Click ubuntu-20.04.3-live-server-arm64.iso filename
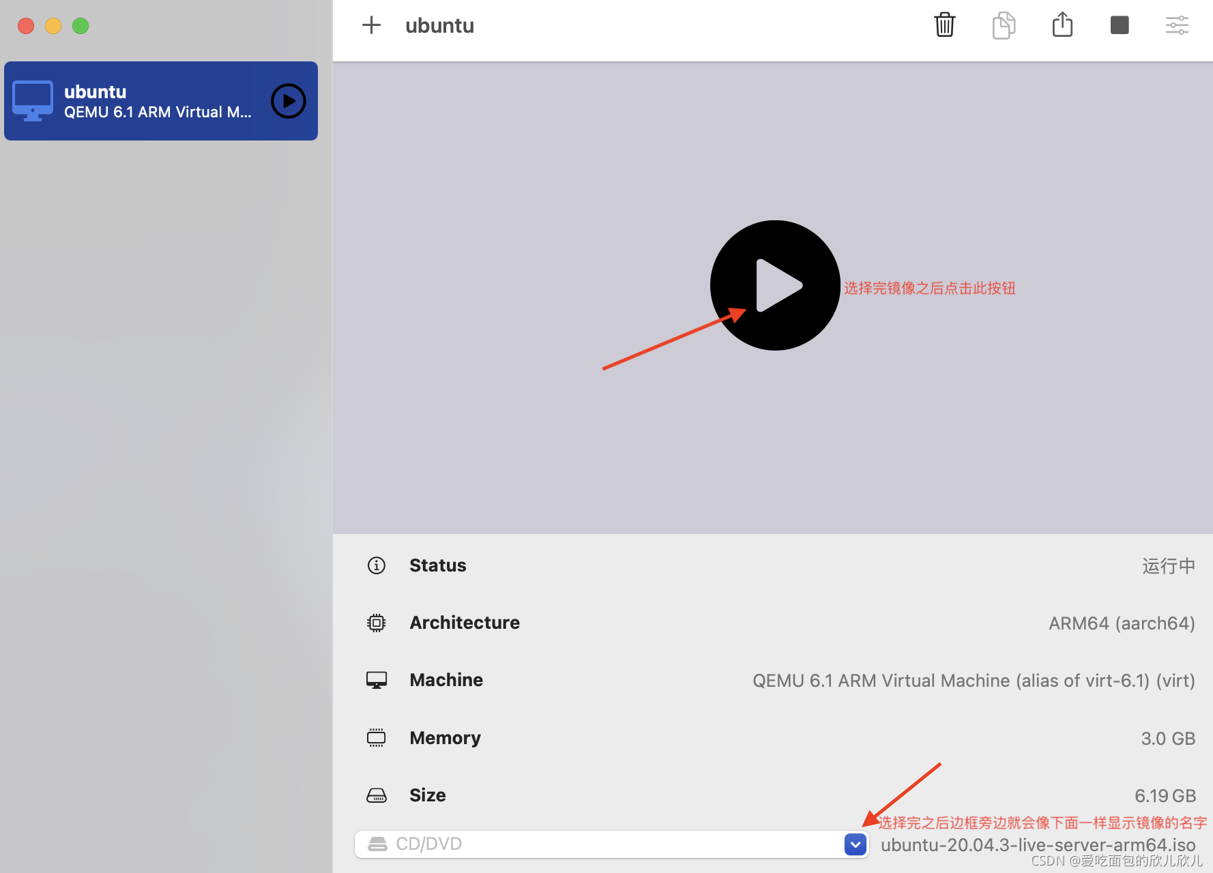Screen dimensions: 1213x873 click(x=1038, y=845)
